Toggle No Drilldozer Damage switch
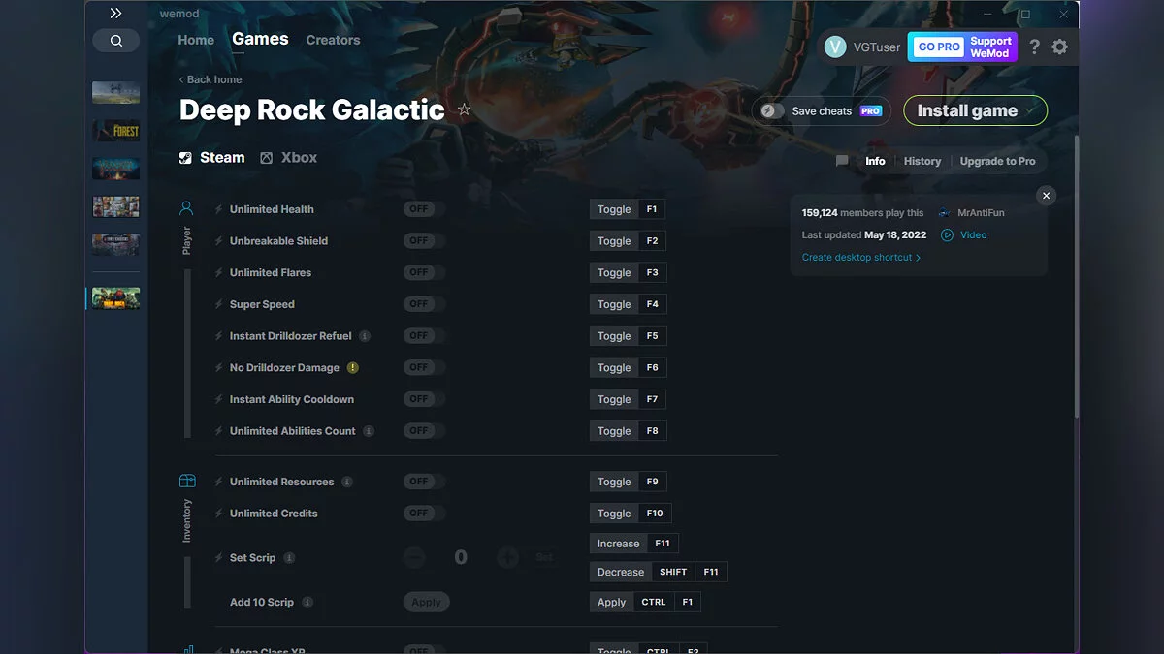The width and height of the screenshot is (1164, 654). coord(424,367)
